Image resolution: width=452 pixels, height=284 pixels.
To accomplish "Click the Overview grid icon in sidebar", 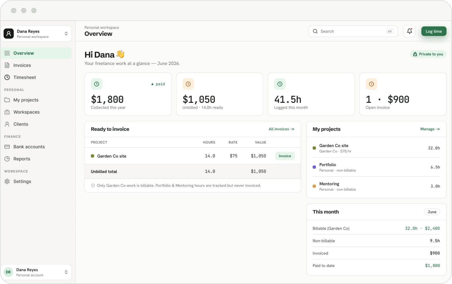I will 7,53.
